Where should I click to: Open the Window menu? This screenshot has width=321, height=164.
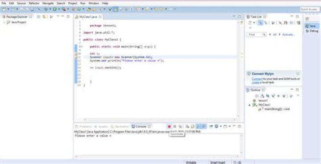[x=94, y=3]
